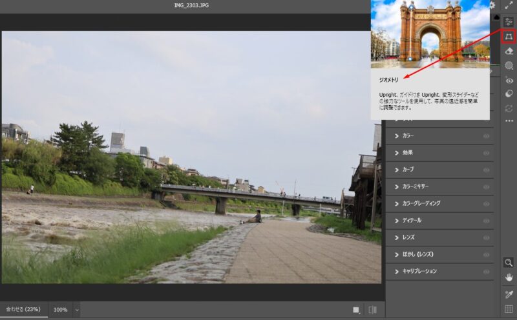Viewport: 517px width, 320px height.
Task: Pick the color sampler eyedropper tool
Action: [509, 294]
